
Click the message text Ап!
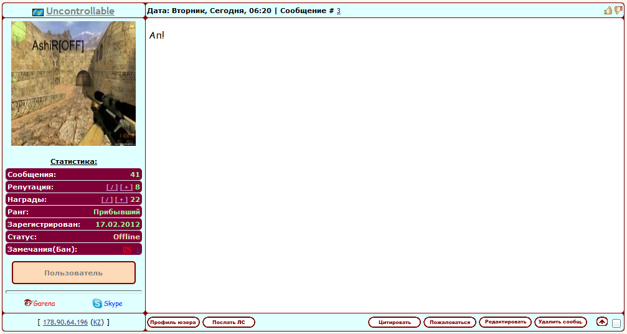click(x=157, y=35)
